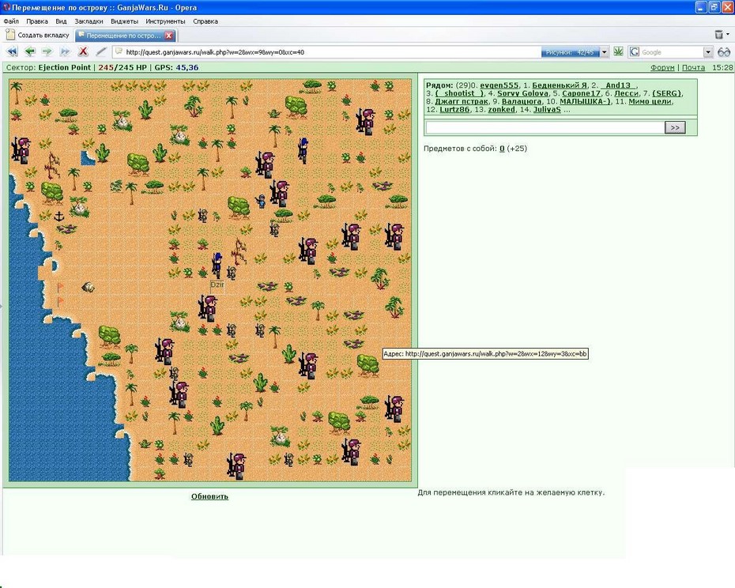Viewport: 735px width, 588px height.
Task: Click the Dzir name label on map
Action: (217, 285)
